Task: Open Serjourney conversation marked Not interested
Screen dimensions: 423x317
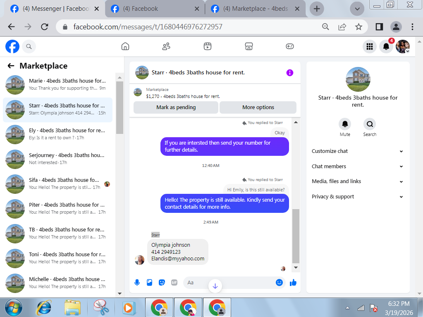Action: coord(57,159)
